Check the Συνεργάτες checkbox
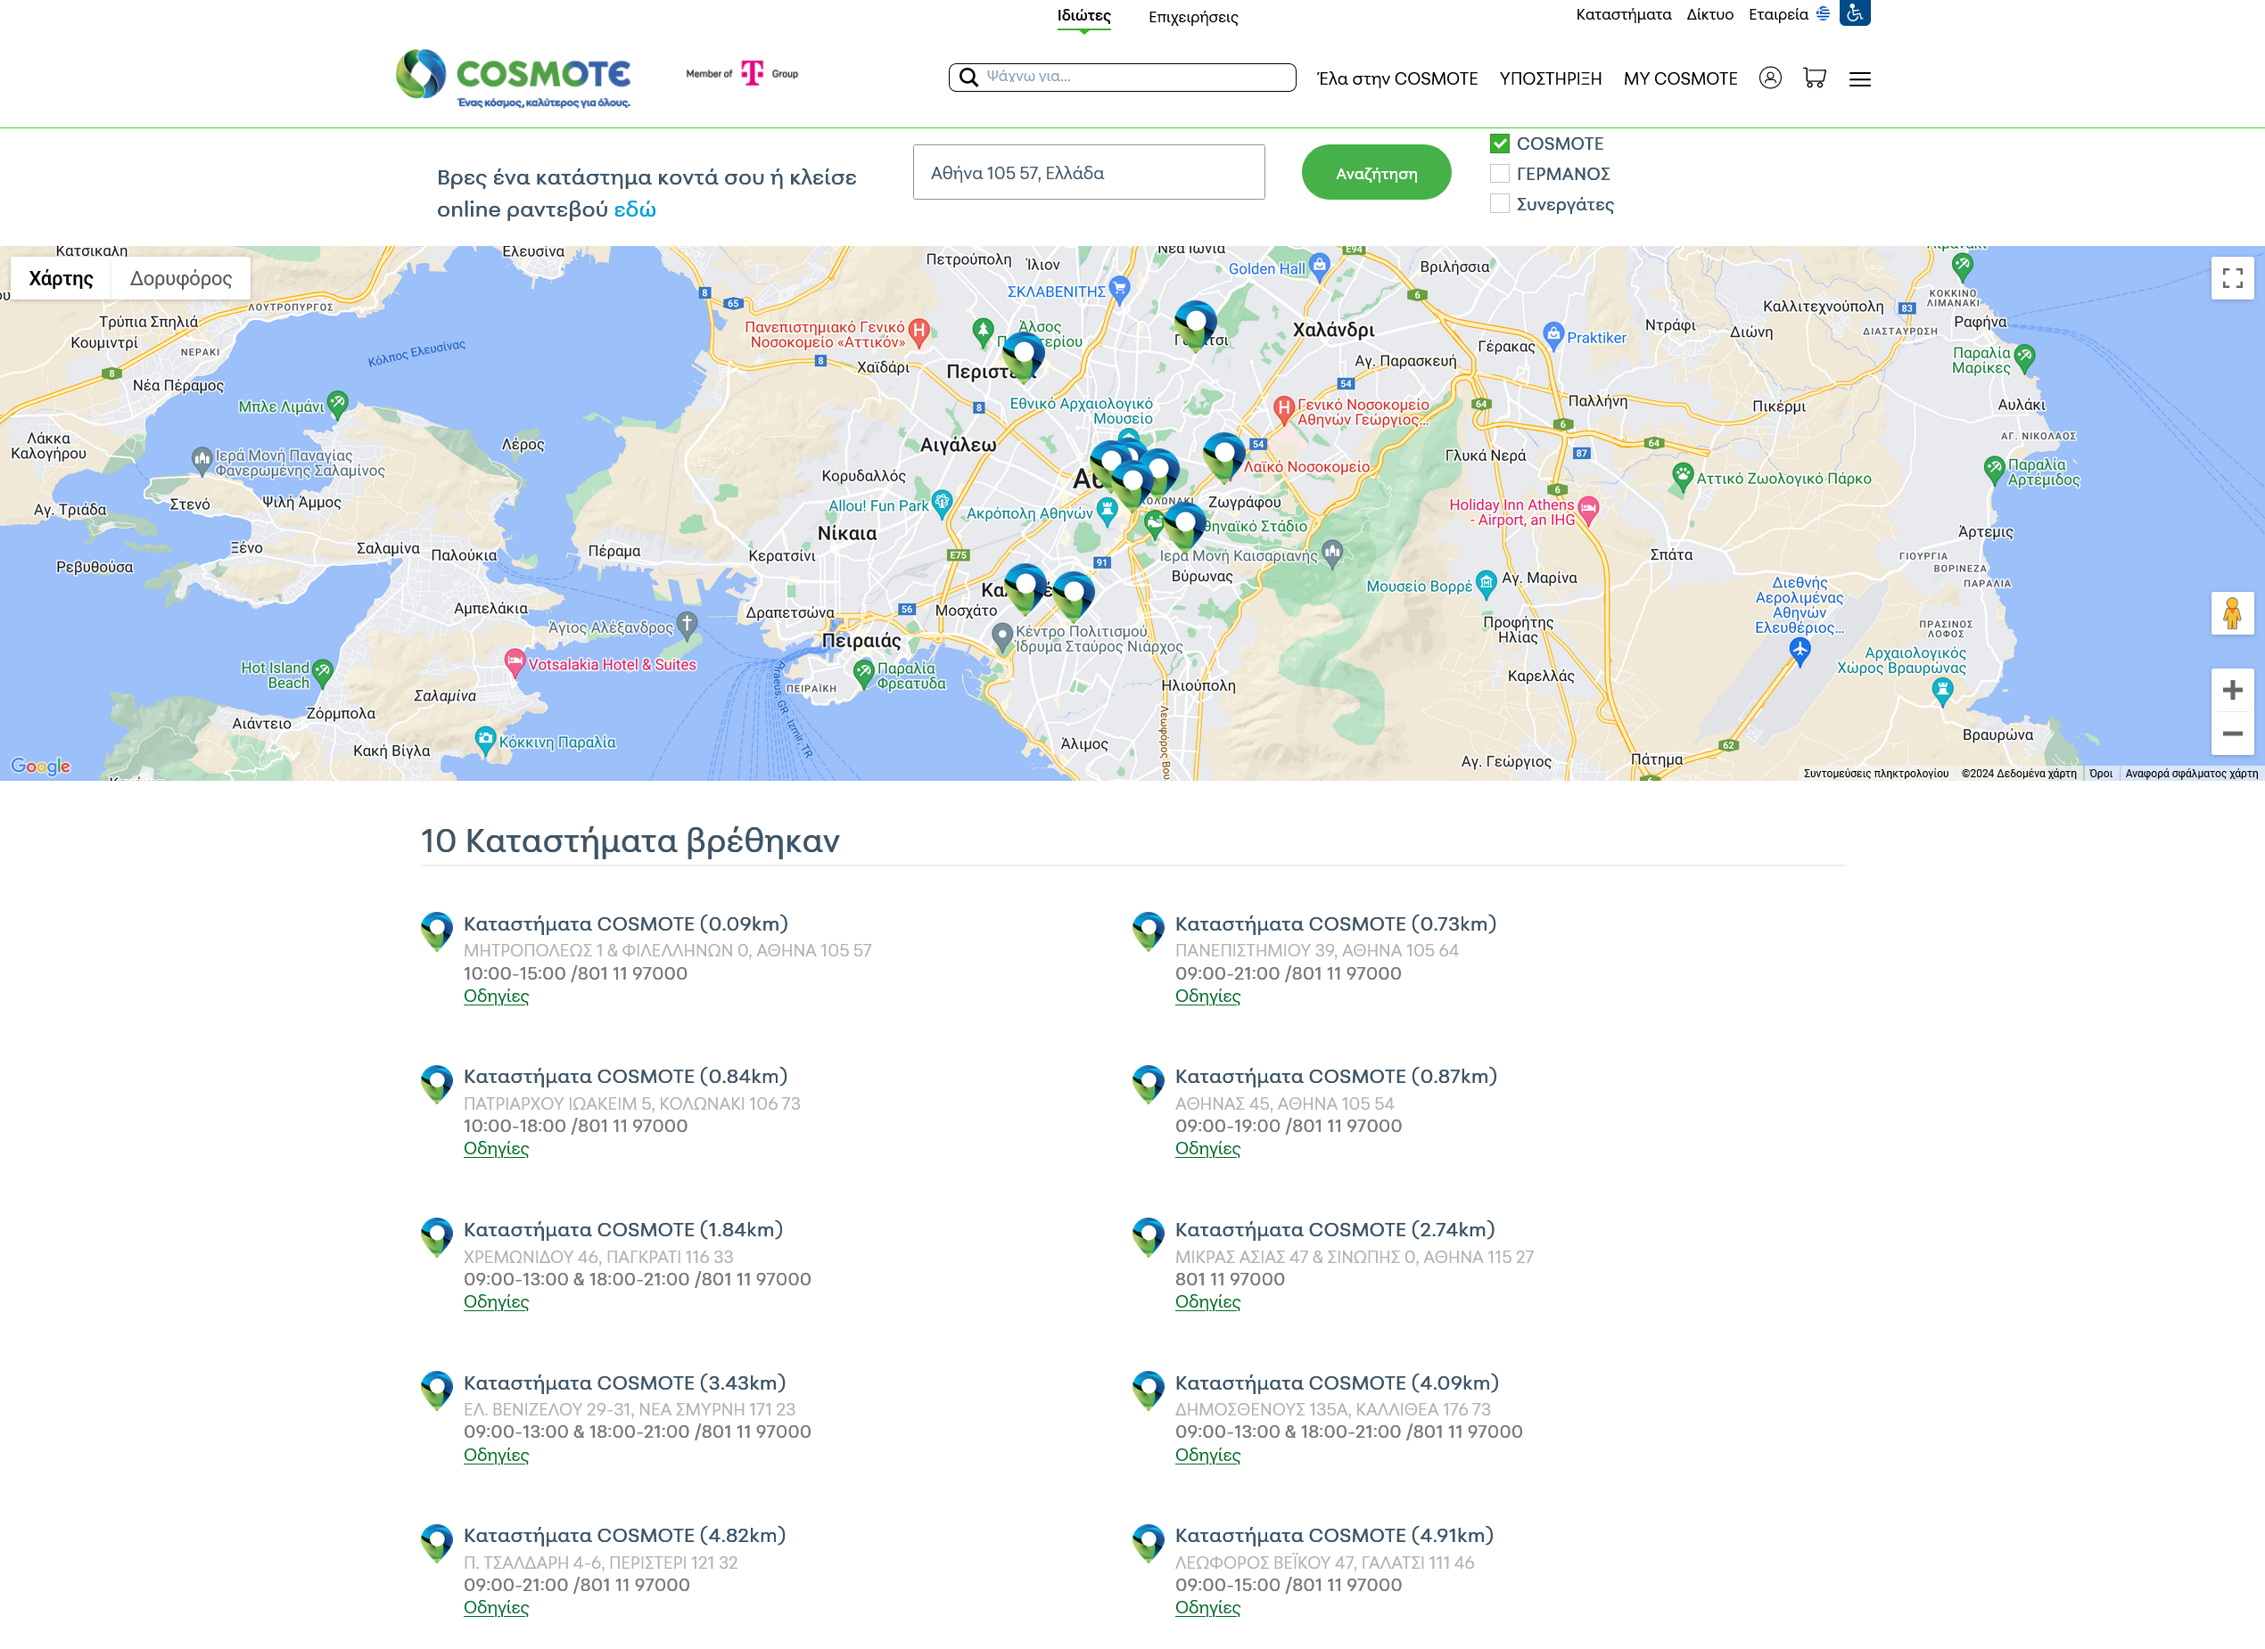This screenshot has height=1649, width=2265. click(1499, 203)
